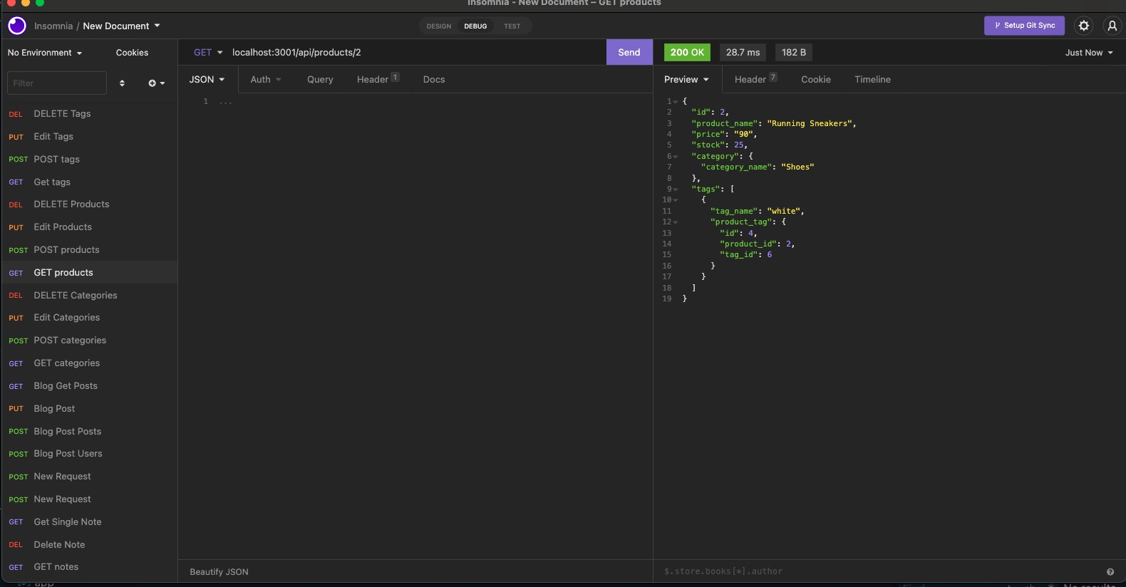
Task: Select the POST products request
Action: pyautogui.click(x=89, y=250)
